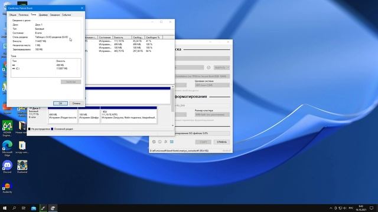
Task: Open the clock and date in the taskbar
Action: tap(361, 208)
